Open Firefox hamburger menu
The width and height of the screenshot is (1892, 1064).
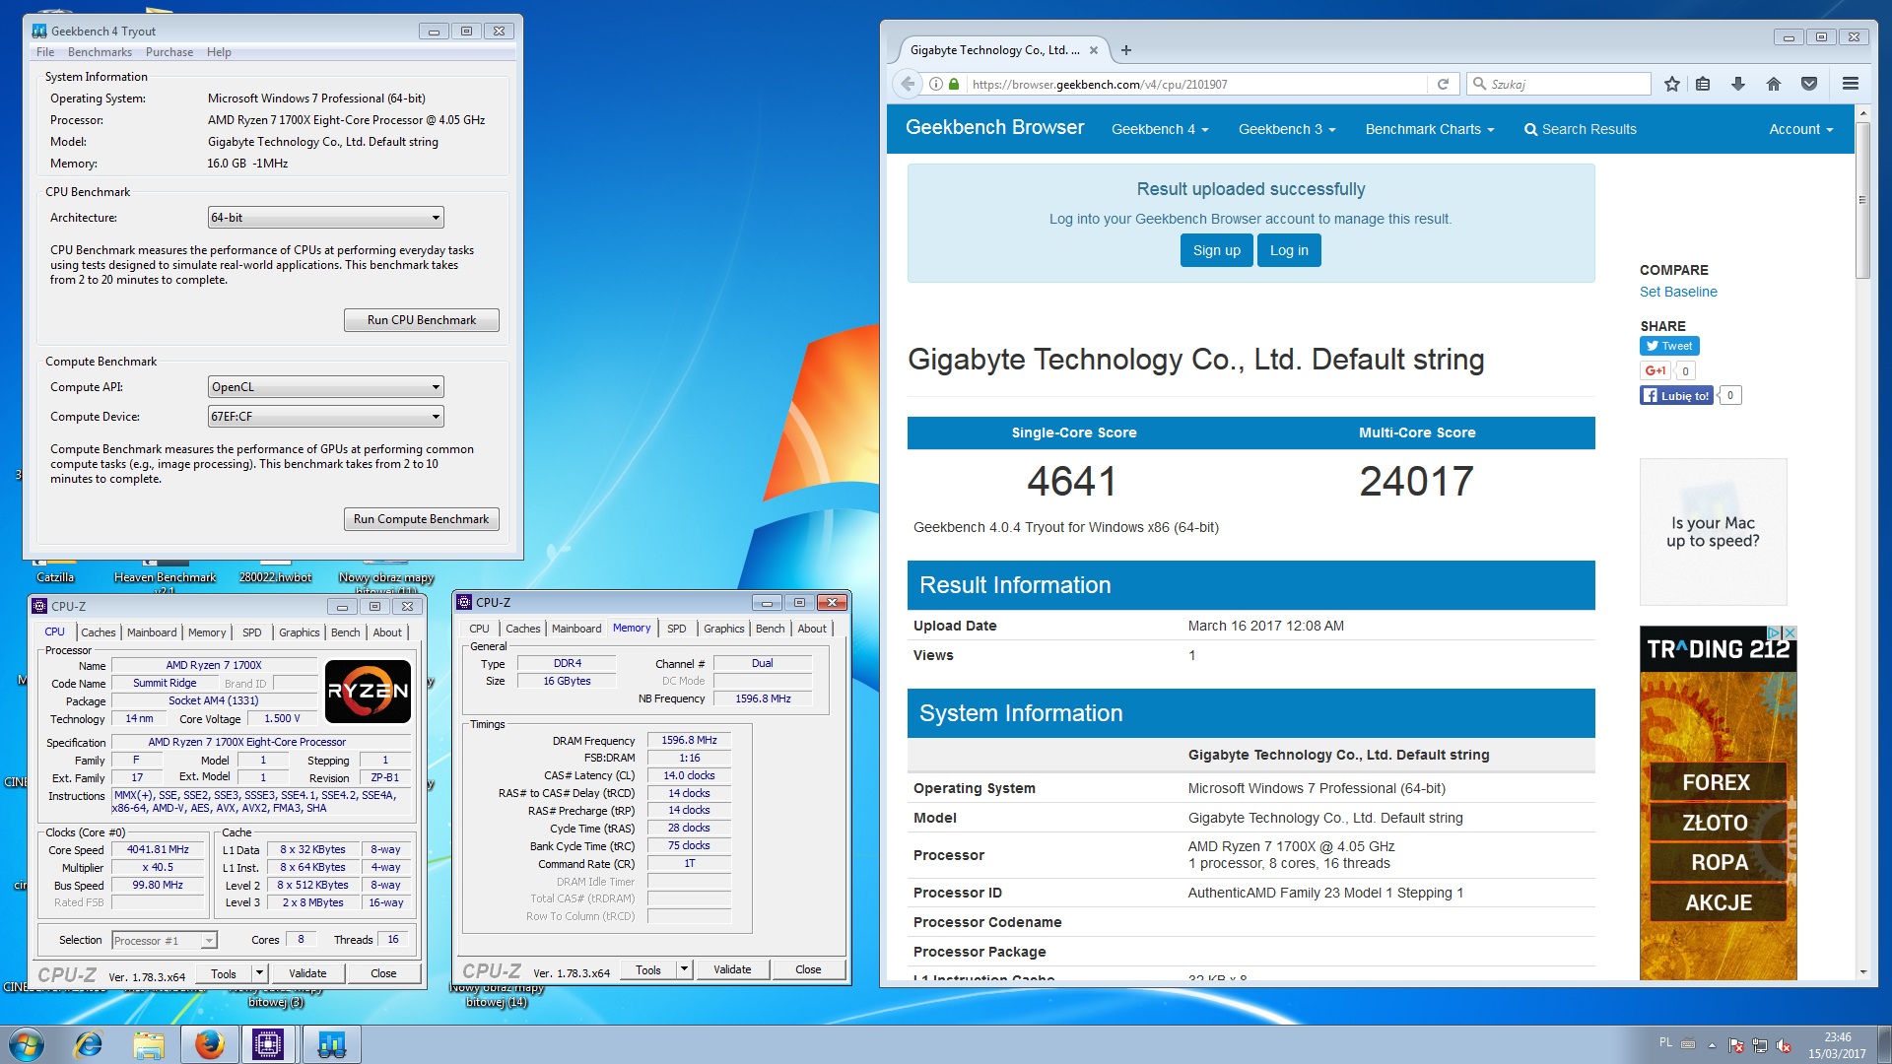(1851, 85)
